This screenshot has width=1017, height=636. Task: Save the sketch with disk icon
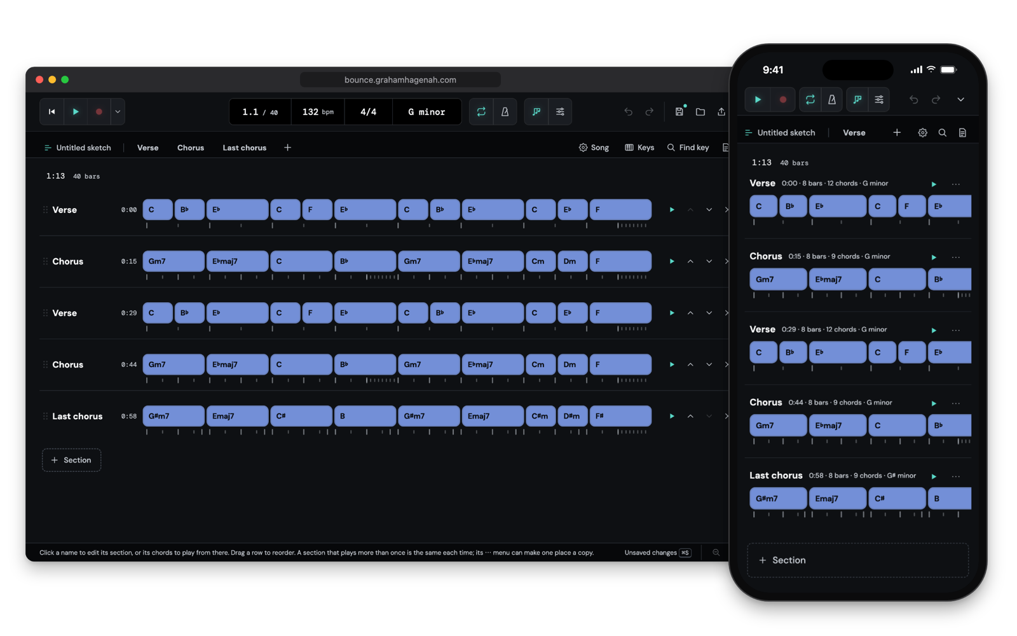click(x=679, y=112)
